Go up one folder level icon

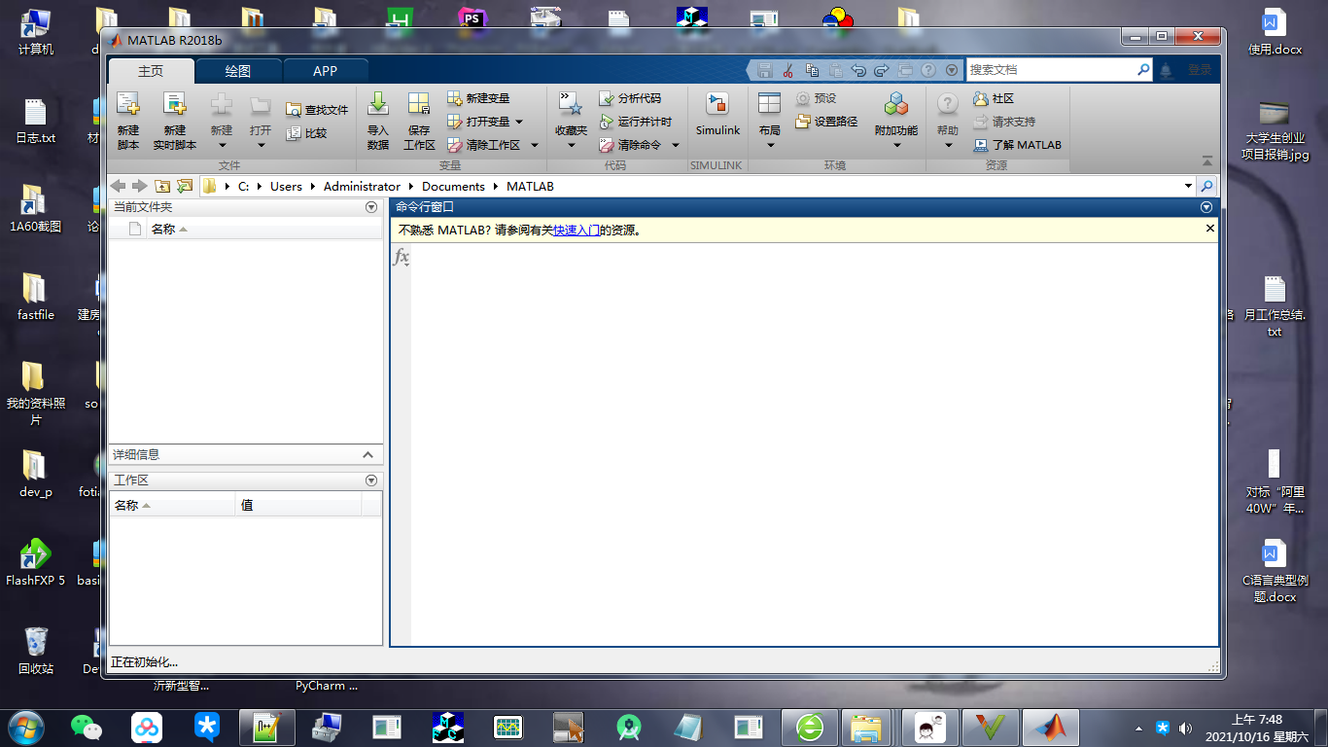point(162,186)
